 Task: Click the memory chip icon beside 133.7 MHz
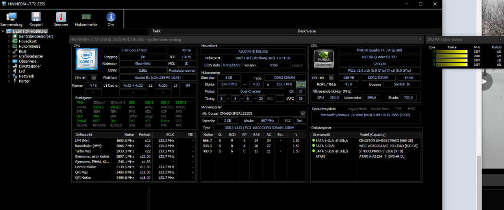pyautogui.click(x=301, y=84)
